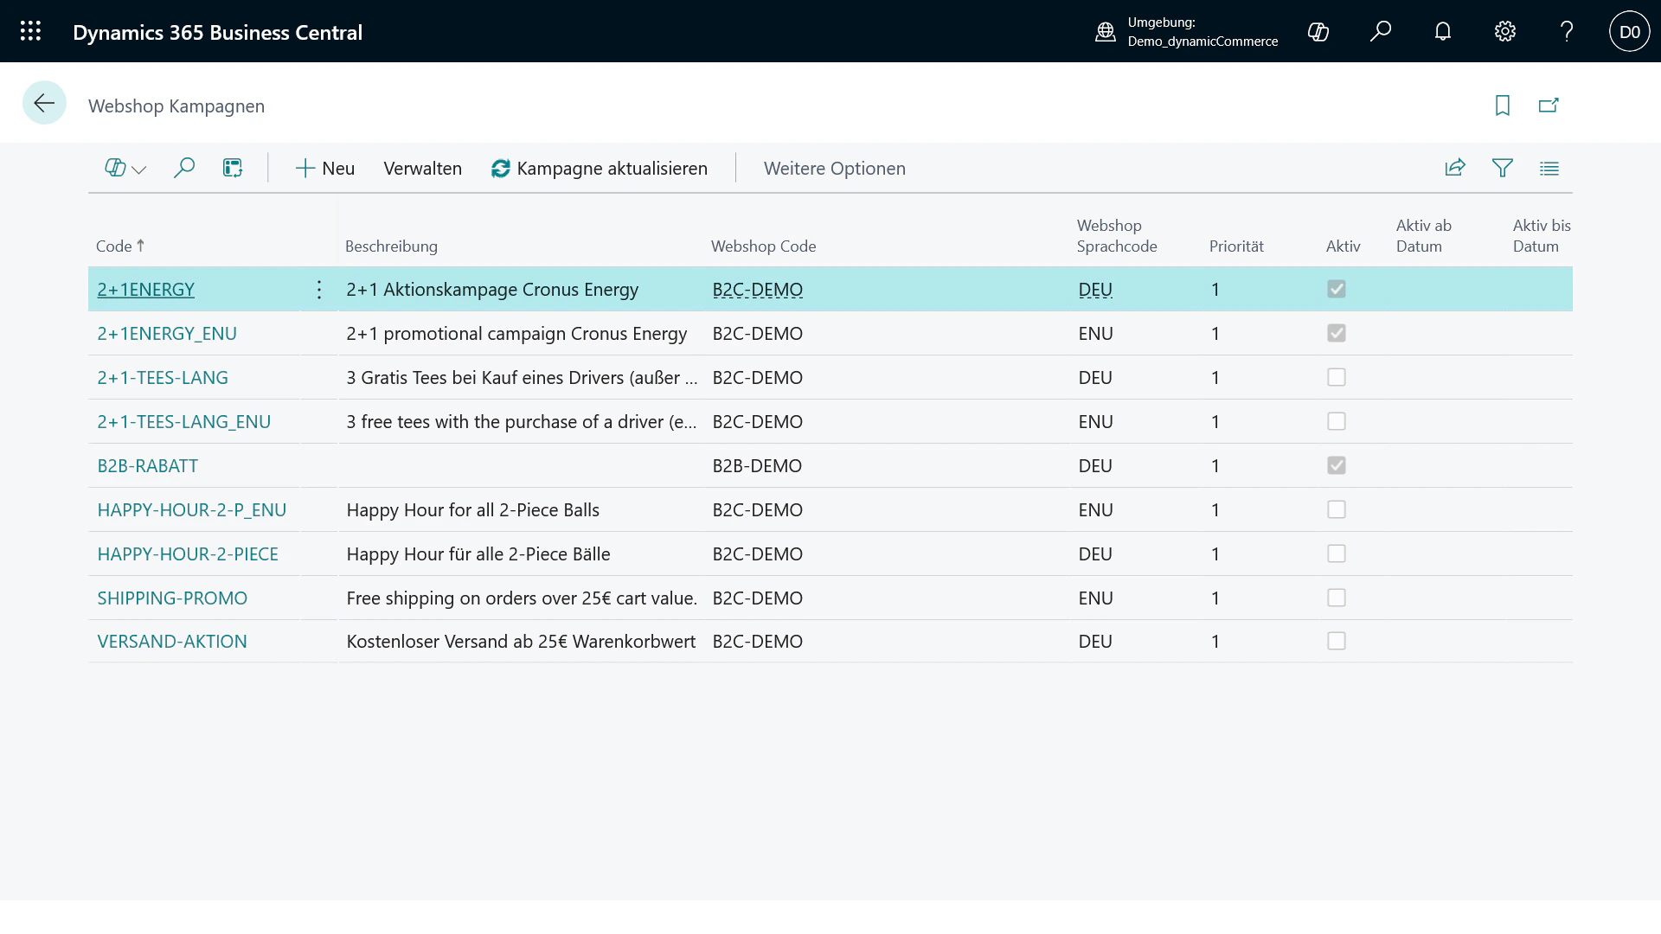Viewport: 1661px width, 934px height.
Task: Open the VERSAND-AKTION campaign
Action: pyautogui.click(x=172, y=642)
